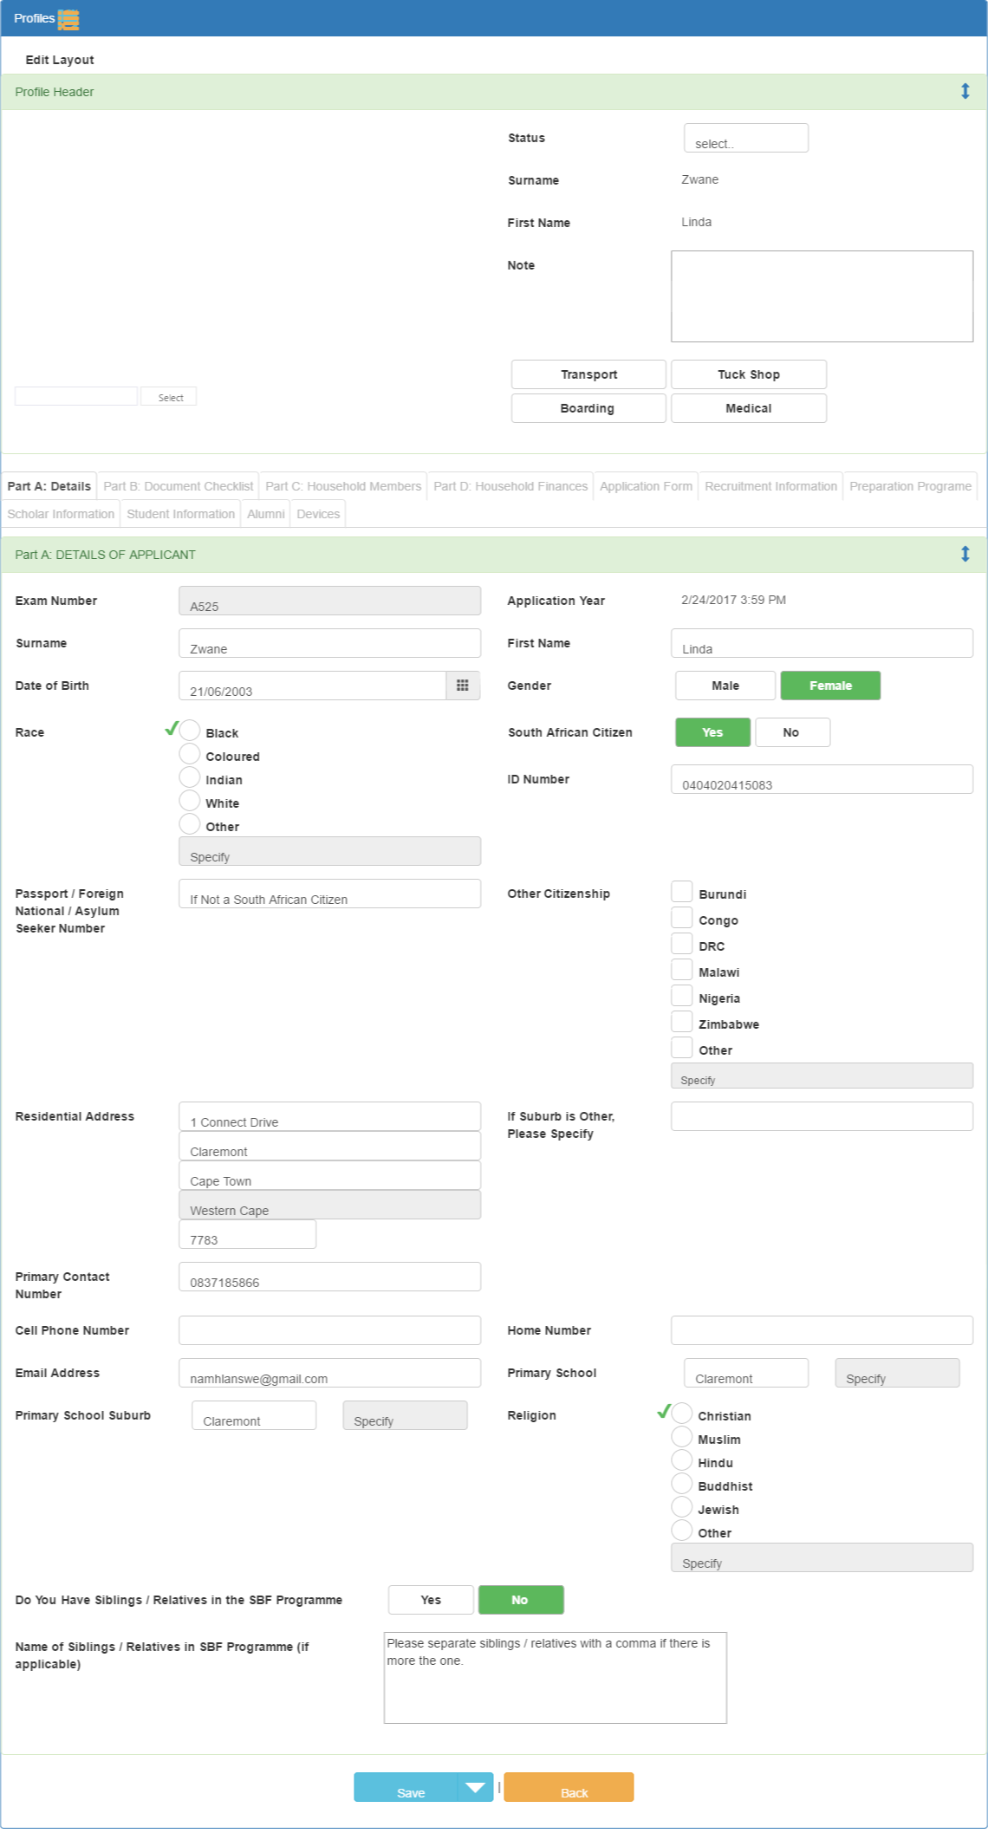Screen dimensions: 988x1846
Task: Choose No for South African Citizen
Action: (x=792, y=732)
